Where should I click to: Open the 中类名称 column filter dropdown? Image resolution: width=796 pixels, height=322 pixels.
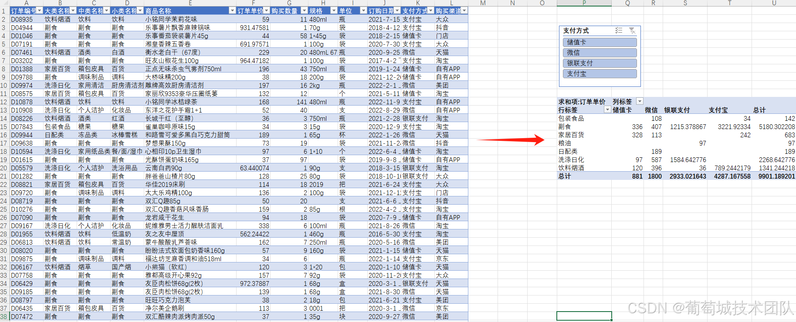coord(107,10)
